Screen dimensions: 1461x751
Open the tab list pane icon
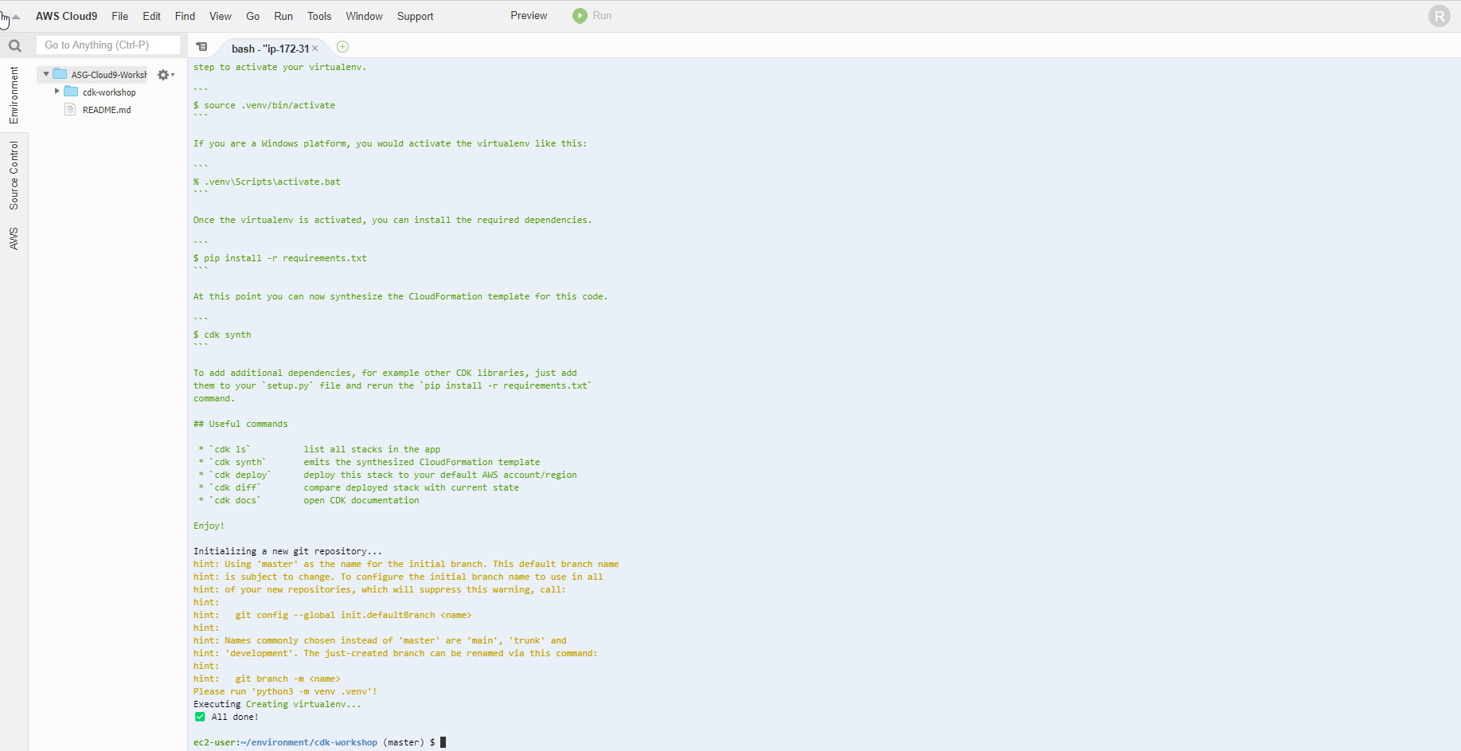pos(202,47)
